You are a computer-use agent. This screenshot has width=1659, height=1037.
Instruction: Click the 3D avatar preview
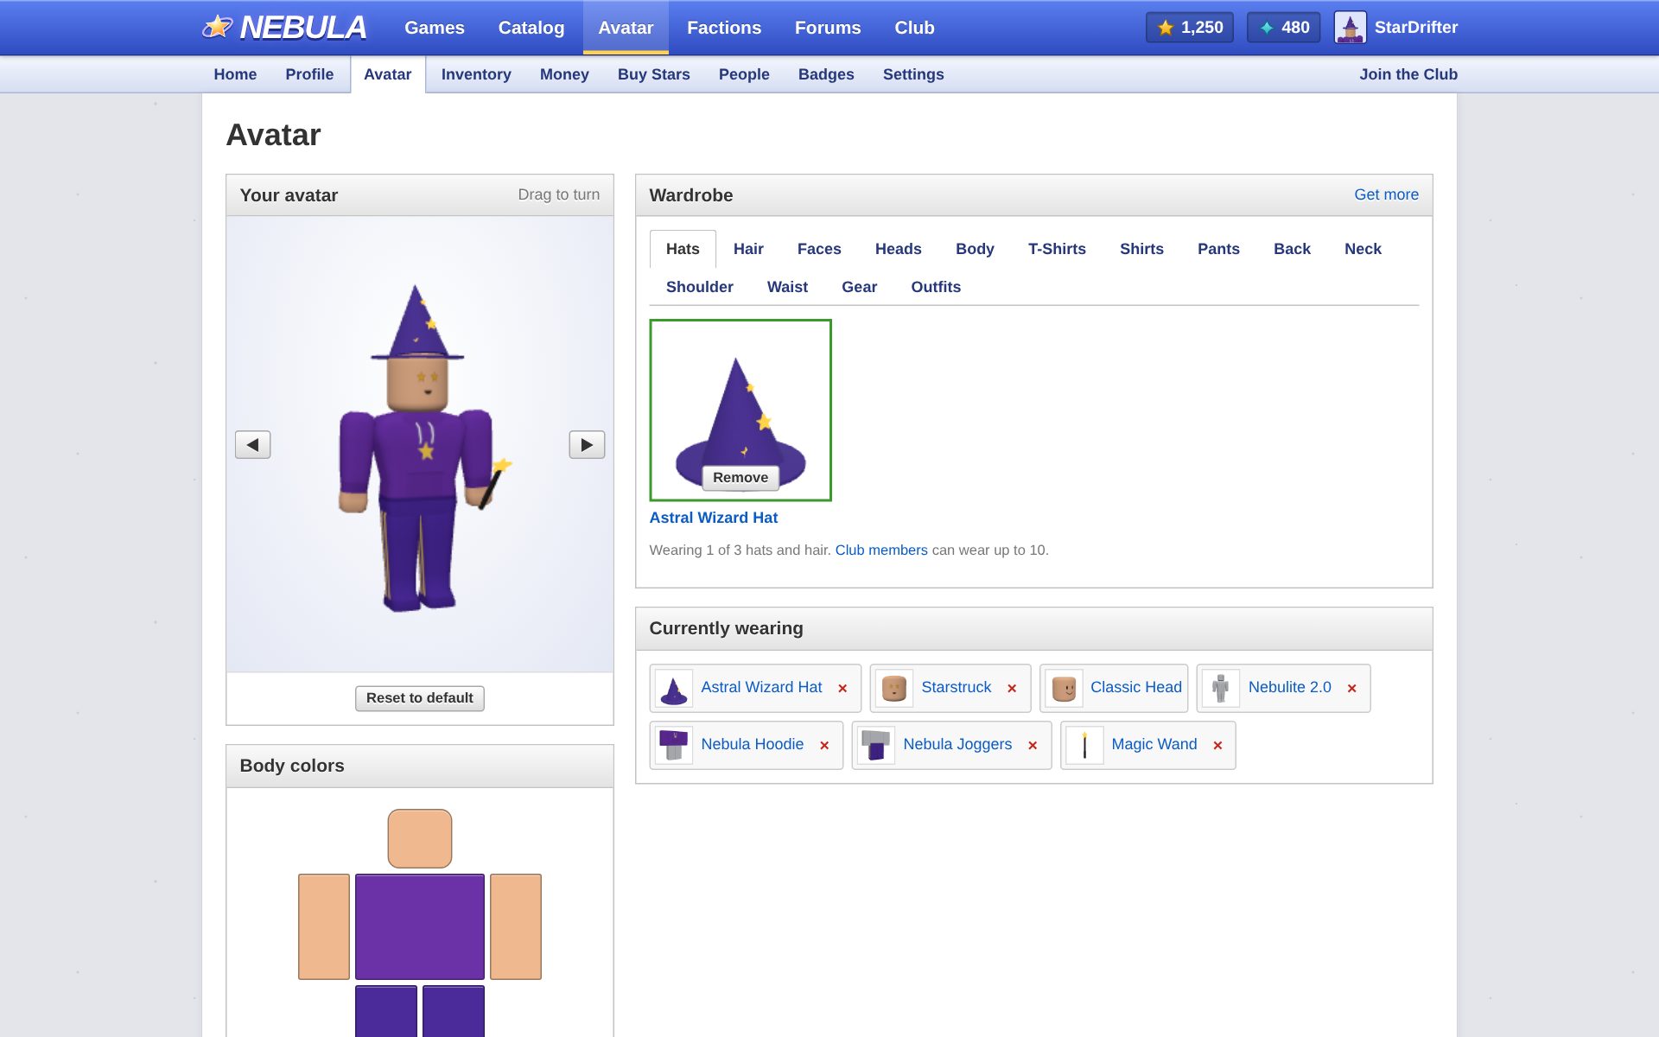[420, 444]
